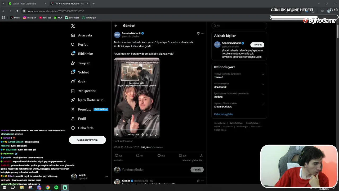Open a new browser tab
Viewport: 339px width, 191px height.
point(93,4)
